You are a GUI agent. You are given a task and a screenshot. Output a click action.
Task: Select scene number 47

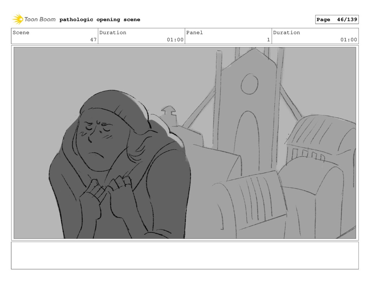tap(93, 40)
